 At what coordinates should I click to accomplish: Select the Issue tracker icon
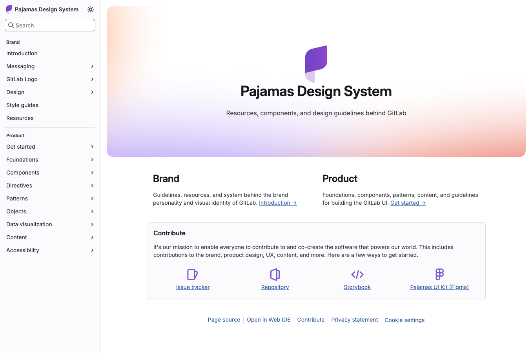pos(193,275)
